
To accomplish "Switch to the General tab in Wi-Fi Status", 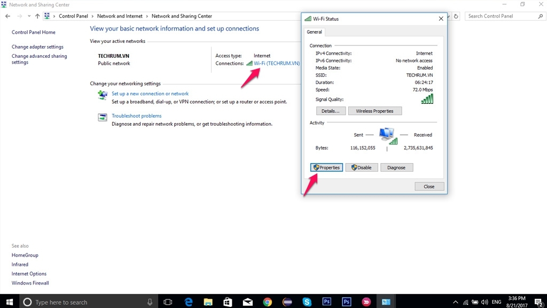I will 314,32.
